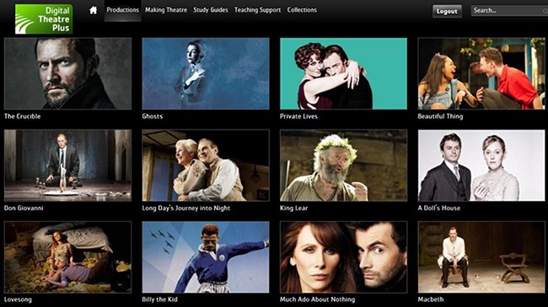Click the Private Lives title text
This screenshot has height=307, width=548.
pyautogui.click(x=298, y=116)
